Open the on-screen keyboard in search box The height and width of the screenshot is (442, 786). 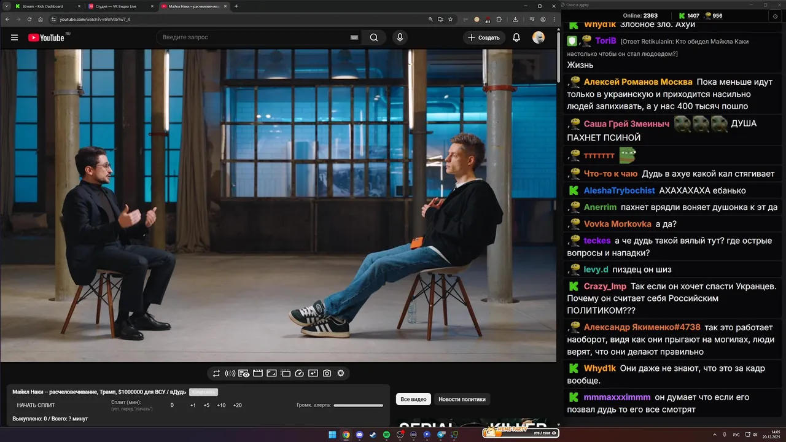[354, 37]
